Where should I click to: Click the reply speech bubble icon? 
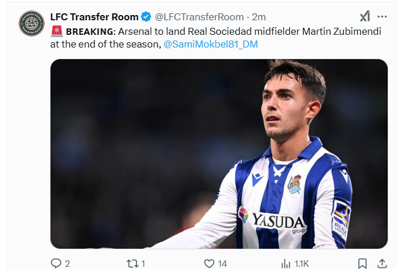[56, 263]
